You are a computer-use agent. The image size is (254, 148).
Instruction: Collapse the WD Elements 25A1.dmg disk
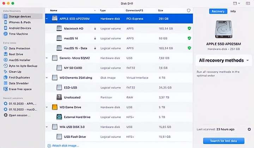47,78
